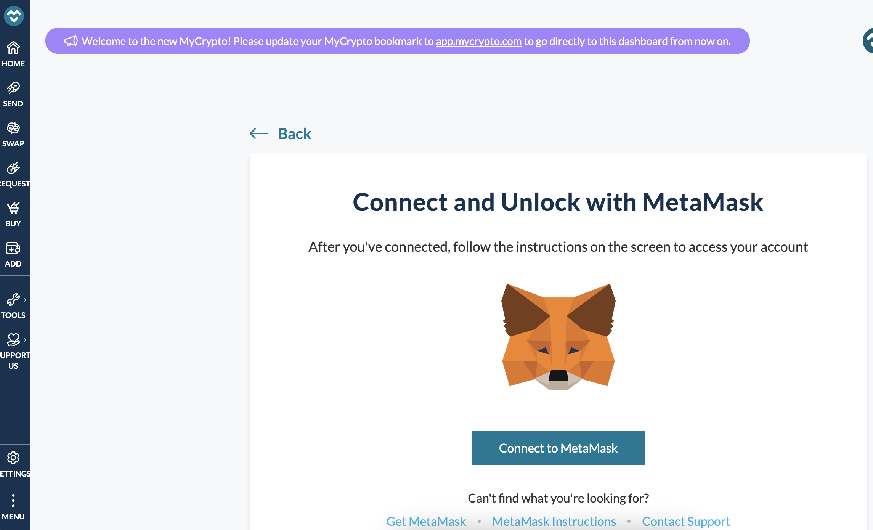The height and width of the screenshot is (530, 873).
Task: Open the Settings gear icon
Action: click(x=13, y=458)
